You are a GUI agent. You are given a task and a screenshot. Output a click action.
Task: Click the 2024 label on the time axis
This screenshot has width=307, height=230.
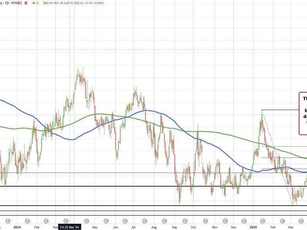(x=17, y=227)
